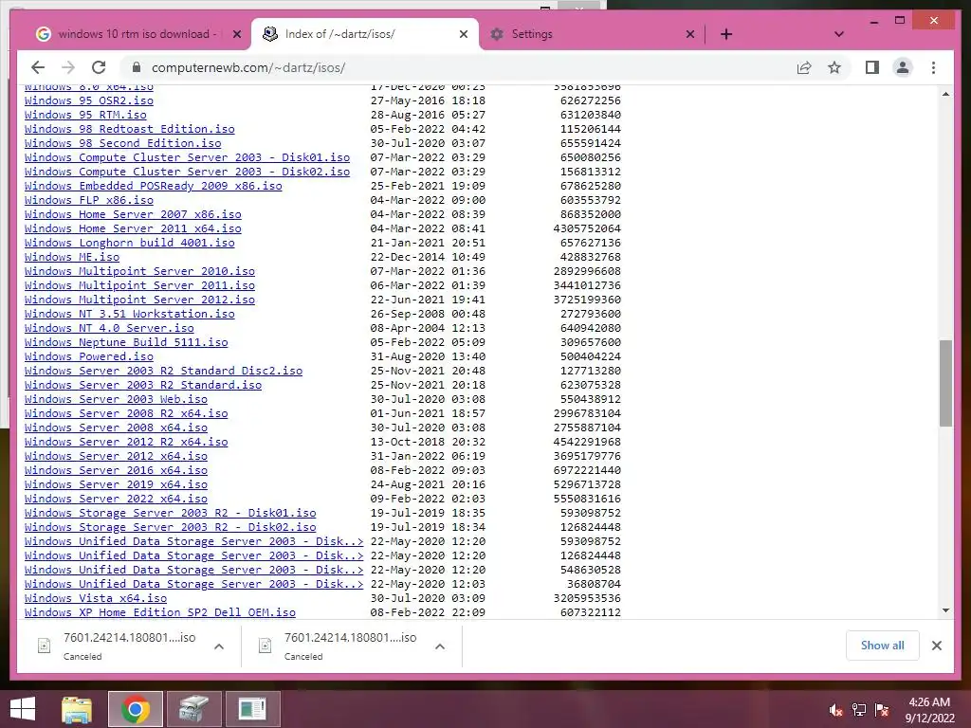Click Windows_Storage_Server_2003_R2_-_Disk01.iso link
This screenshot has height=728, width=971.
[171, 513]
